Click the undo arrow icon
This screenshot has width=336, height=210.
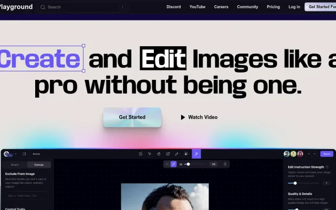point(309,154)
